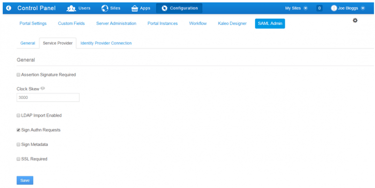Image resolution: width=375 pixels, height=188 pixels.
Task: Toggle the SSL Required checkbox
Action: point(18,159)
